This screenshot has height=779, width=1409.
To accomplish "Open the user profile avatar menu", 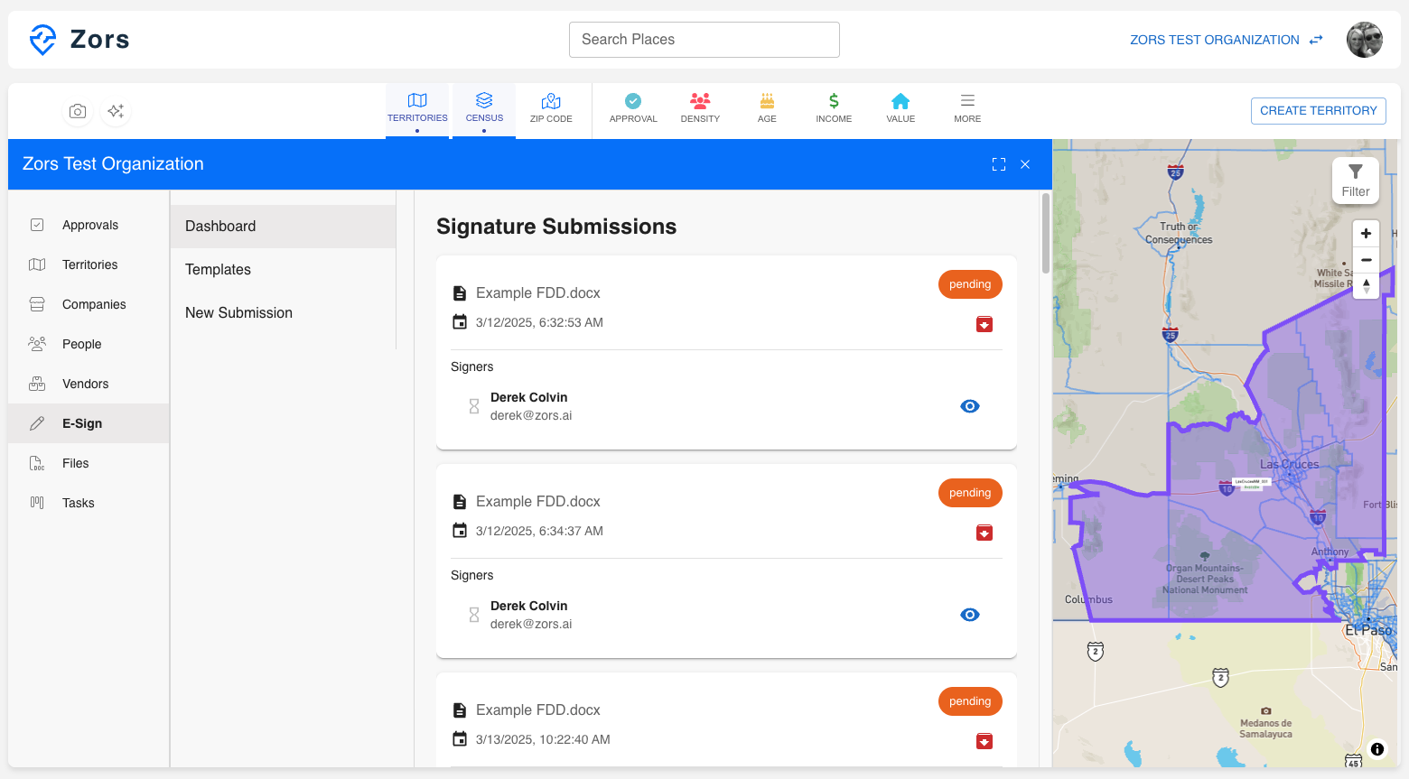I will [x=1364, y=40].
